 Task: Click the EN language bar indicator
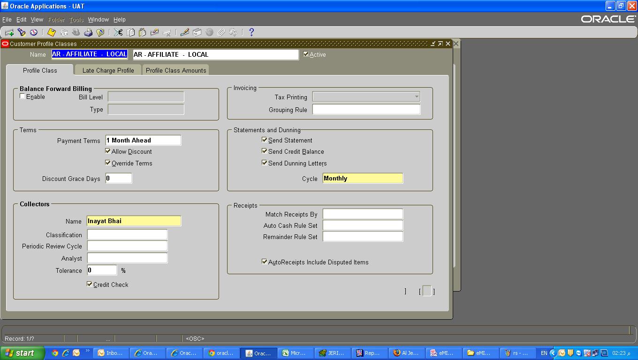[x=544, y=353]
